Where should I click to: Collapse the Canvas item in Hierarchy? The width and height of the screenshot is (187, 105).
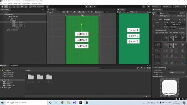tap(8, 18)
